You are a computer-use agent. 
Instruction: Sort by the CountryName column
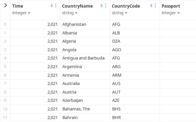[x=101, y=6]
